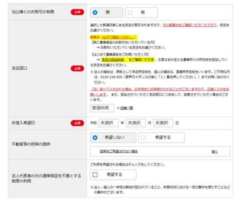
Task: Click the highlighted 留意点（必ずご確認ください）text
Action: (x=114, y=37)
